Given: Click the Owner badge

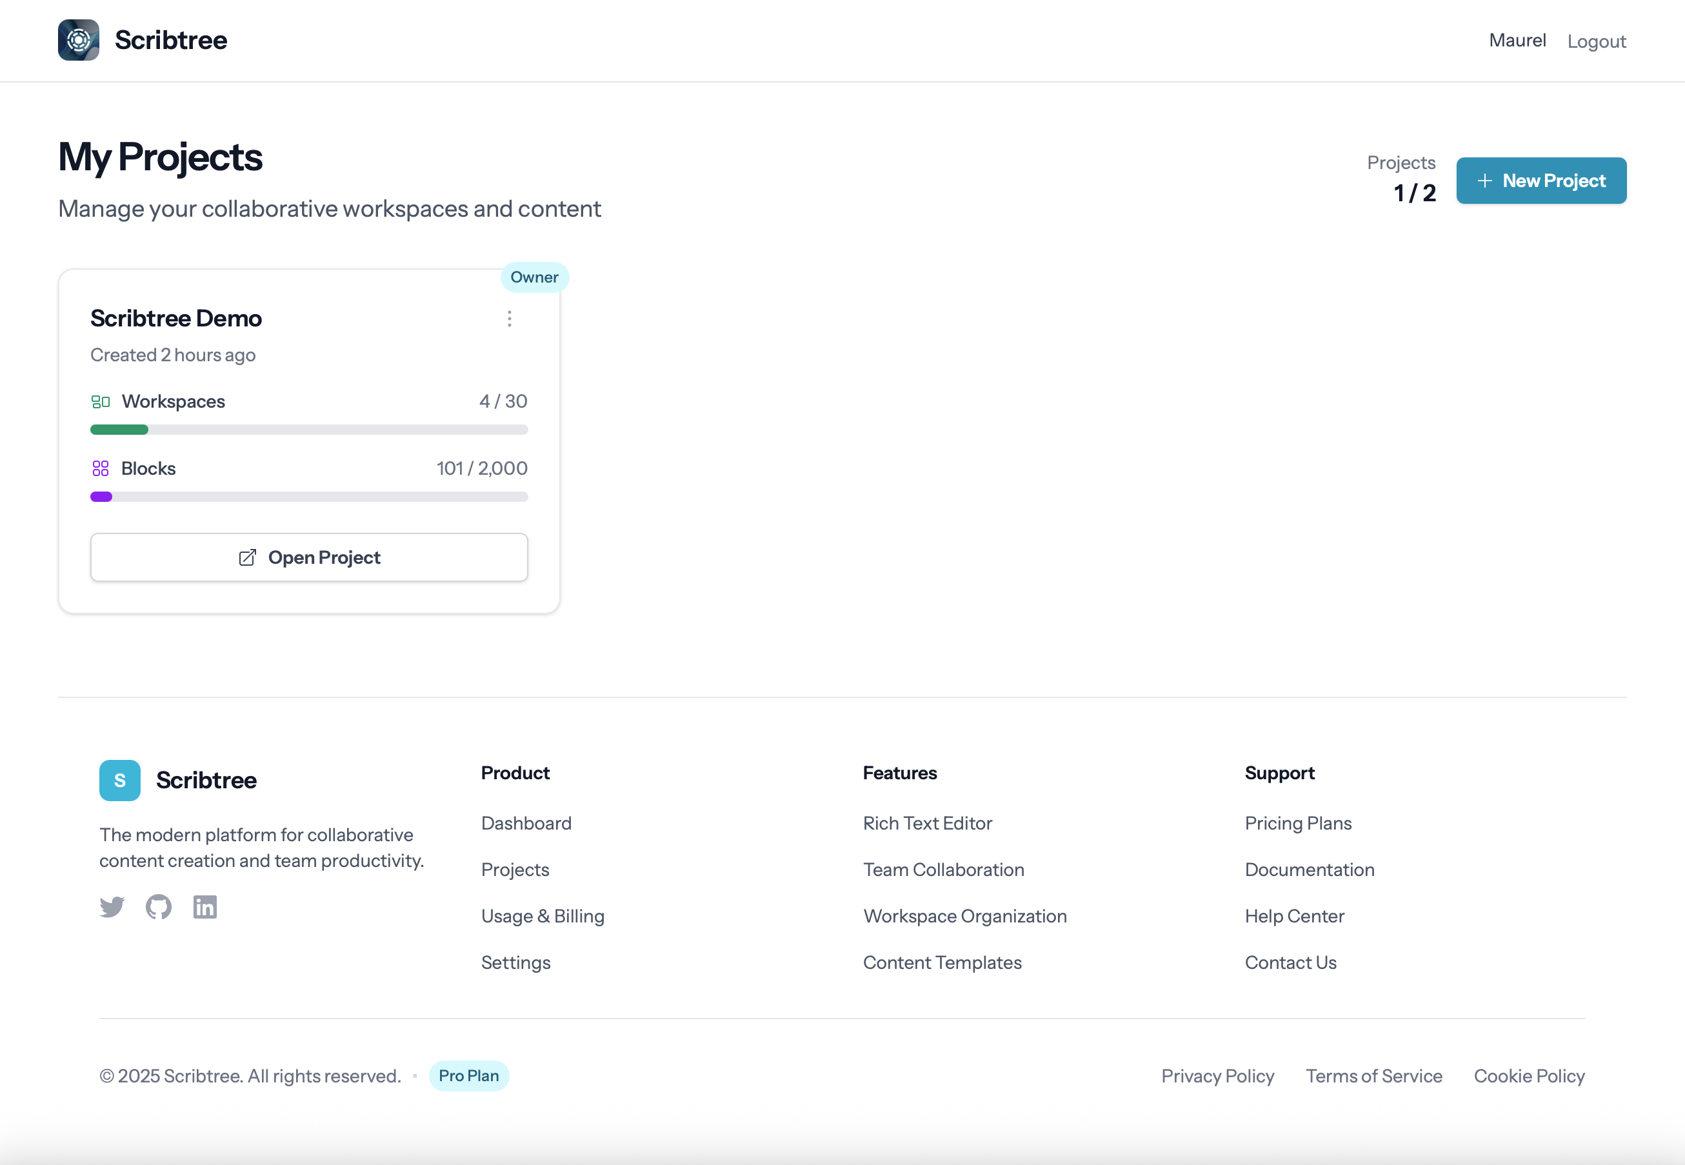Looking at the screenshot, I should click(x=534, y=277).
